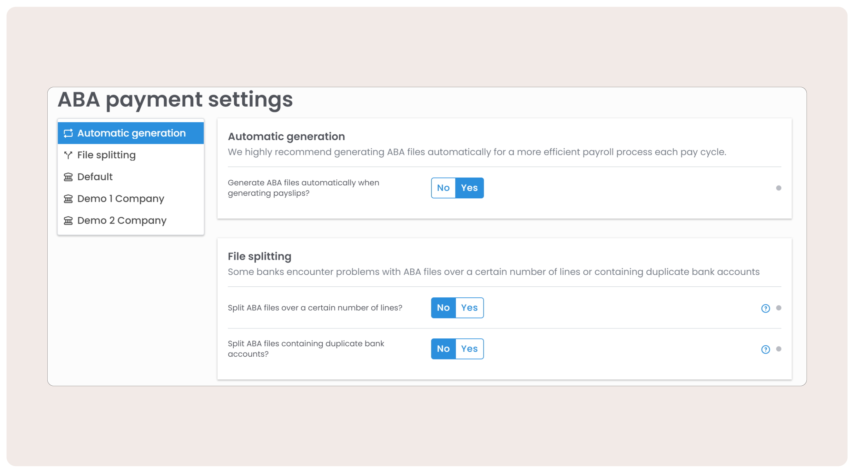This screenshot has width=854, height=473.
Task: Select Demo 1 Company in sidebar
Action: (x=121, y=199)
